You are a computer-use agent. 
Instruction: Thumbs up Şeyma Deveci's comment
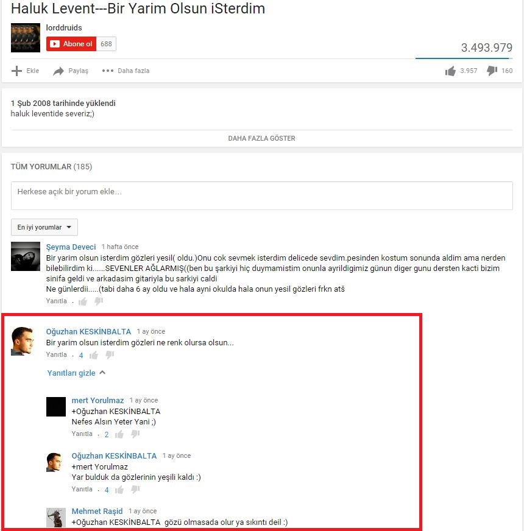click(x=83, y=301)
